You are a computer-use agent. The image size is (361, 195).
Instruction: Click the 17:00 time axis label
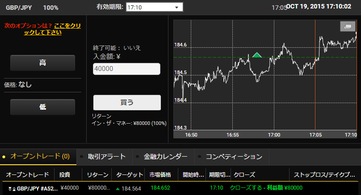pyautogui.click(x=274, y=135)
